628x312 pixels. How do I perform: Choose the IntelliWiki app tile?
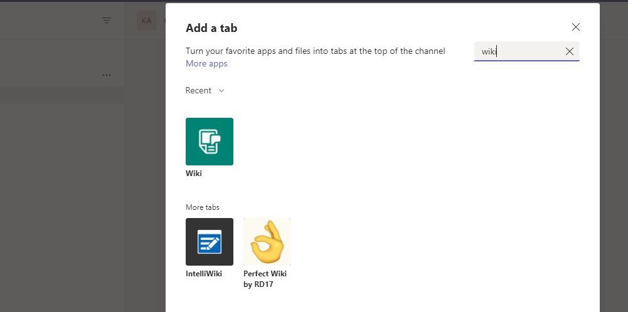210,242
